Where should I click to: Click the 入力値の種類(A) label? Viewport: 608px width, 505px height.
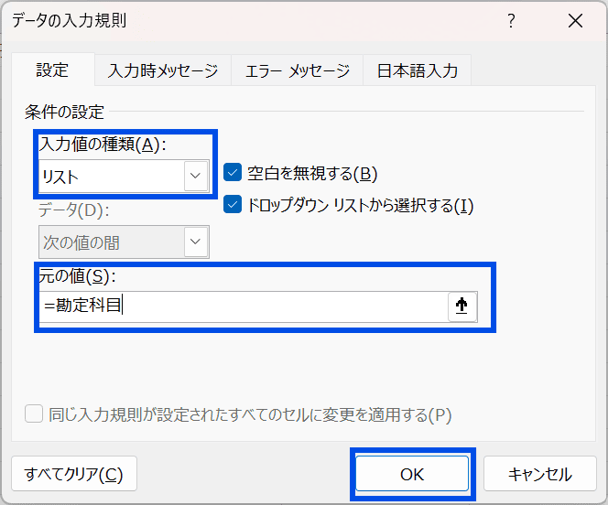point(103,145)
